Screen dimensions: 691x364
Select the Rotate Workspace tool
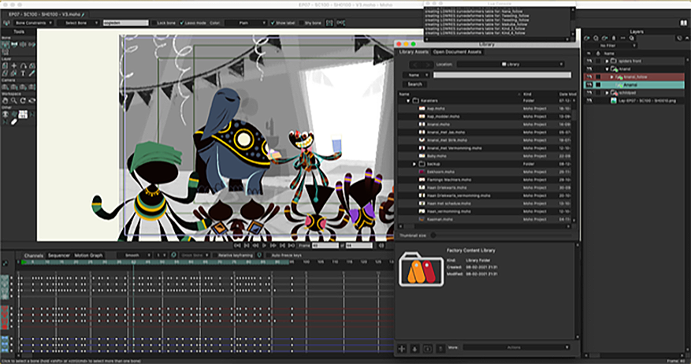23,101
